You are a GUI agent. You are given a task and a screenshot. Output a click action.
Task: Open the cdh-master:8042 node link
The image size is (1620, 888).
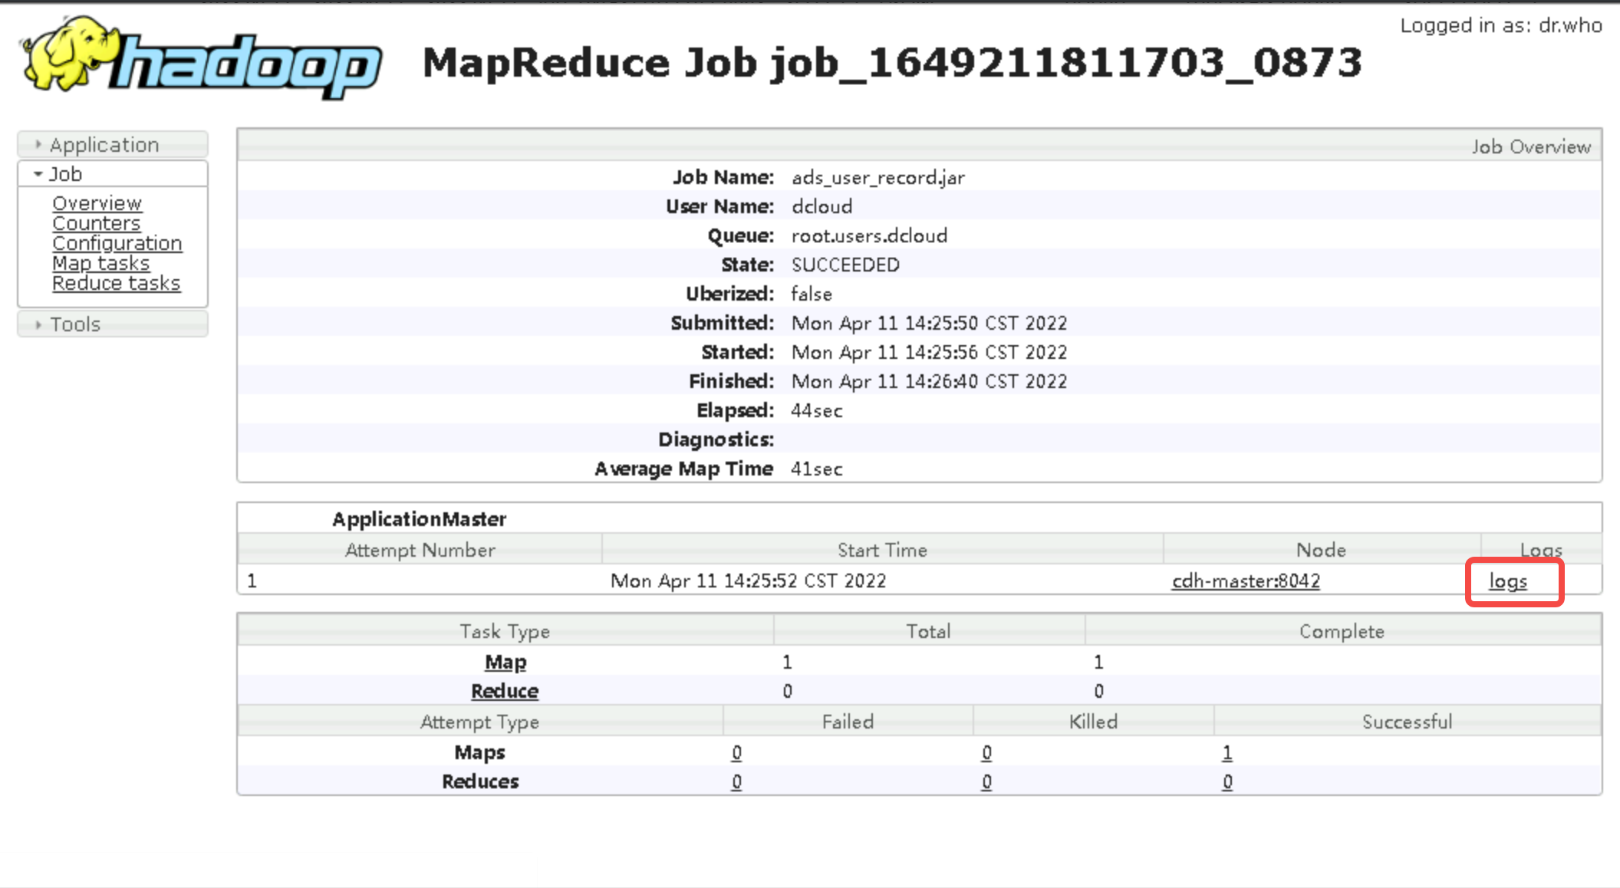[x=1246, y=580]
